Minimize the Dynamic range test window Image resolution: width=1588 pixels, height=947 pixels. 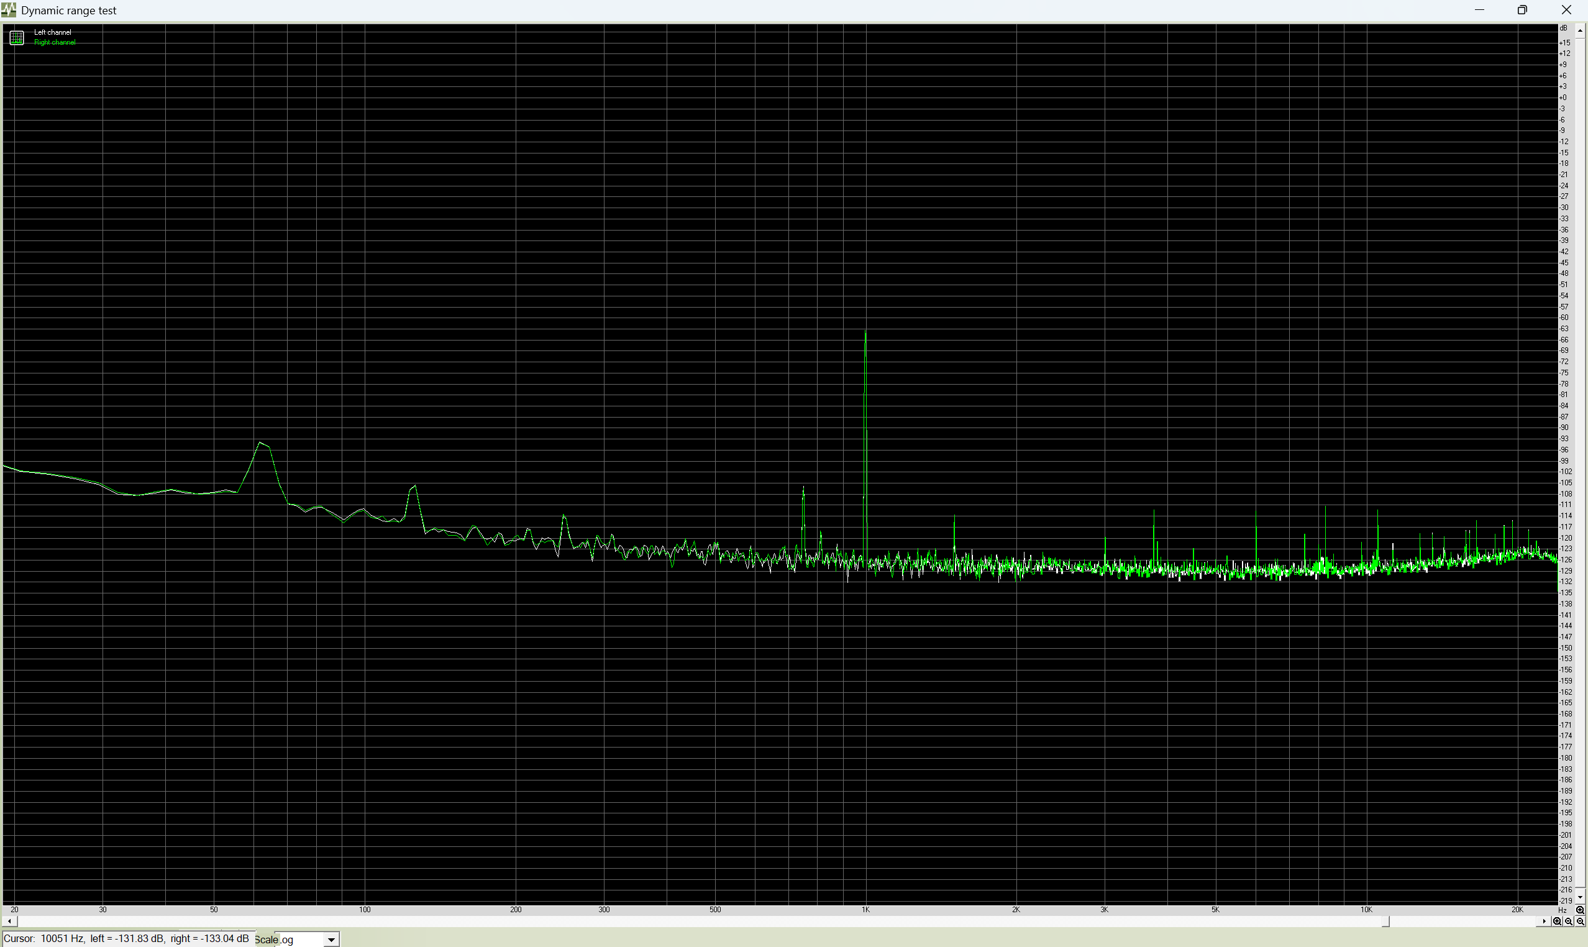click(1479, 10)
